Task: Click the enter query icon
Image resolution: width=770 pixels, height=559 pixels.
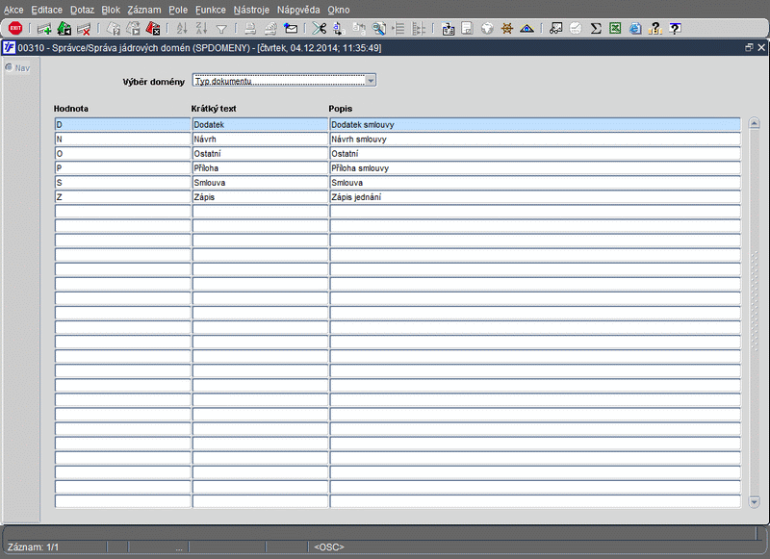Action: 114,29
